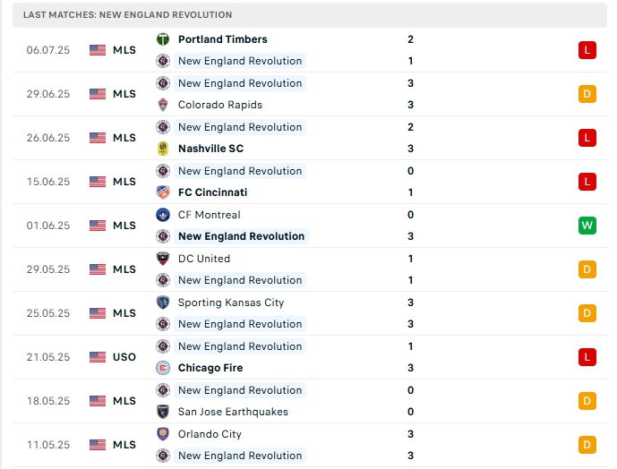Click the FC Cincinnati team crest
Image resolution: width=617 pixels, height=469 pixels.
pyautogui.click(x=163, y=192)
